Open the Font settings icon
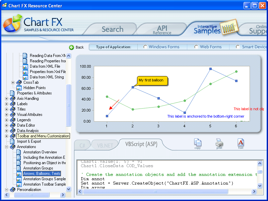 tap(241, 142)
